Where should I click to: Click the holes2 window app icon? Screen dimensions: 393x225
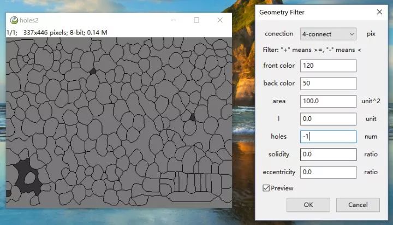point(14,20)
